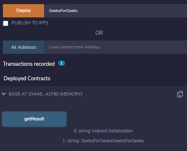Focus the Load contract from Address field
The height and width of the screenshot is (151, 187).
[115, 47]
